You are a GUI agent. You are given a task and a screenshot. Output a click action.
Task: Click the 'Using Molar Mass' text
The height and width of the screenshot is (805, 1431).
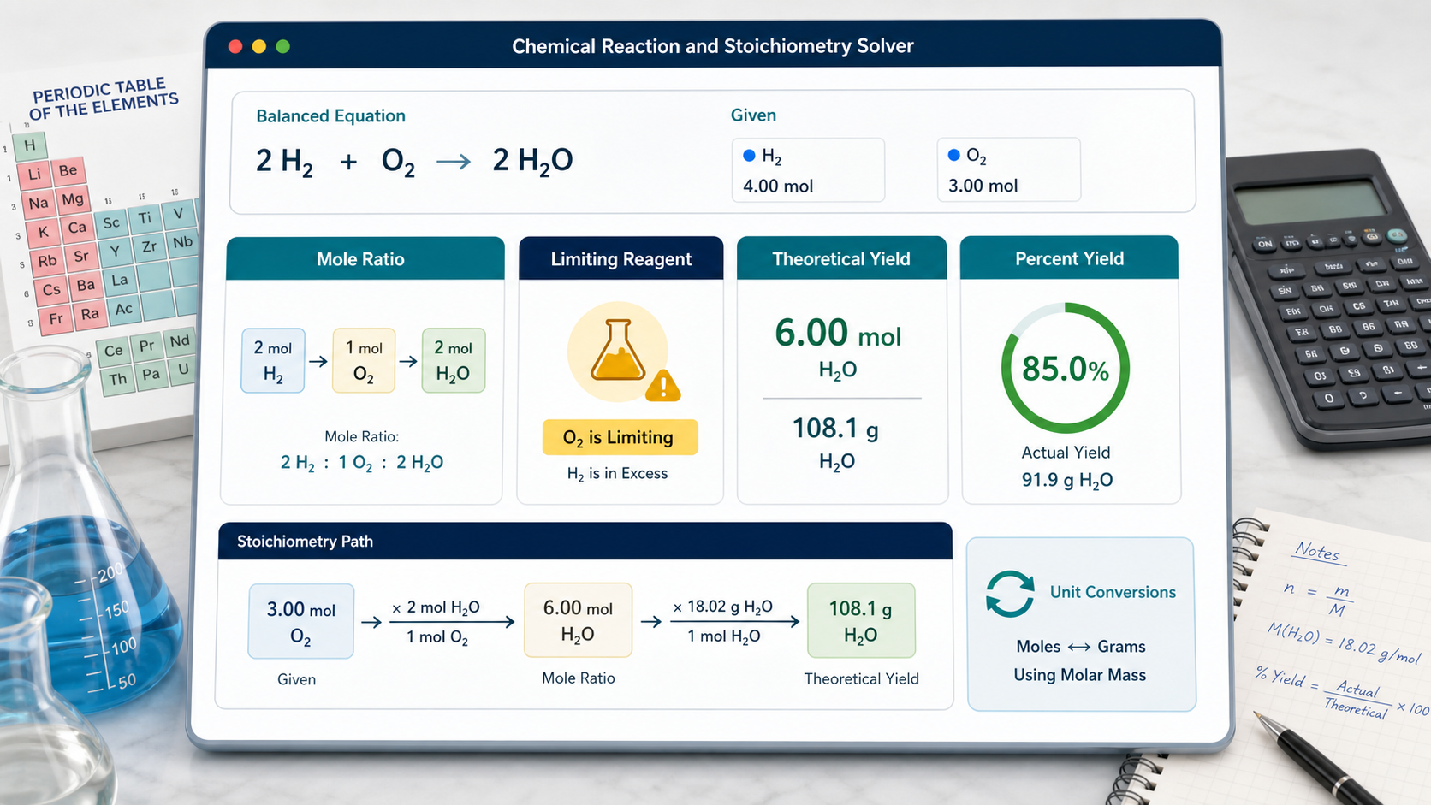tap(1080, 675)
